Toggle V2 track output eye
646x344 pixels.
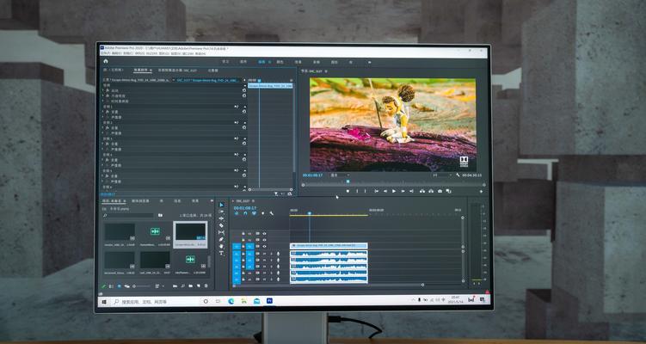[x=264, y=240]
